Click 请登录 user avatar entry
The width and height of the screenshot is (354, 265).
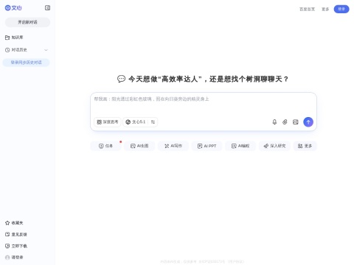click(14, 257)
